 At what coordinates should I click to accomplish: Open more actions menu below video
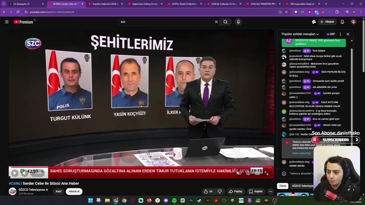[x=270, y=191]
